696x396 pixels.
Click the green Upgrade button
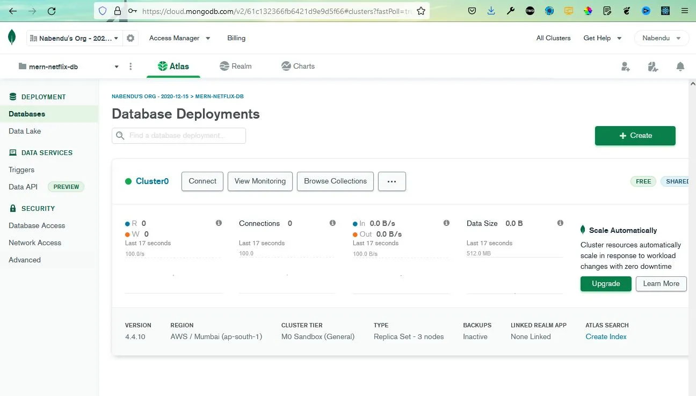click(606, 284)
